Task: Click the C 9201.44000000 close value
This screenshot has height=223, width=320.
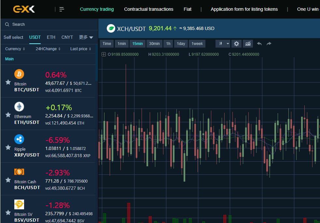Action: click(244, 54)
